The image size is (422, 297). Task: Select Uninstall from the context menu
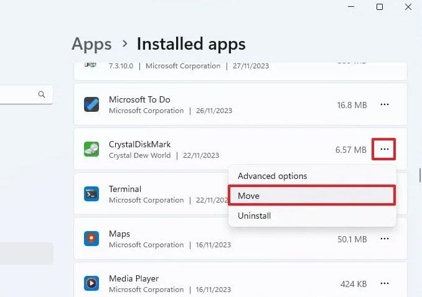254,216
